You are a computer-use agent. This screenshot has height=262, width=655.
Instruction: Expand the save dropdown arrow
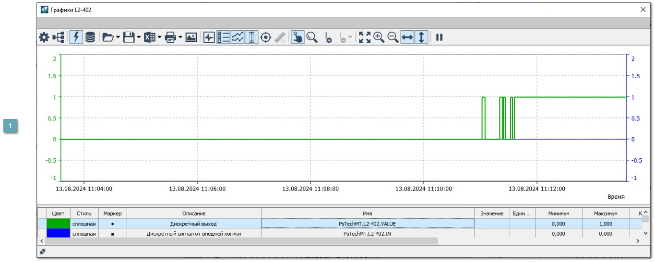(x=139, y=37)
